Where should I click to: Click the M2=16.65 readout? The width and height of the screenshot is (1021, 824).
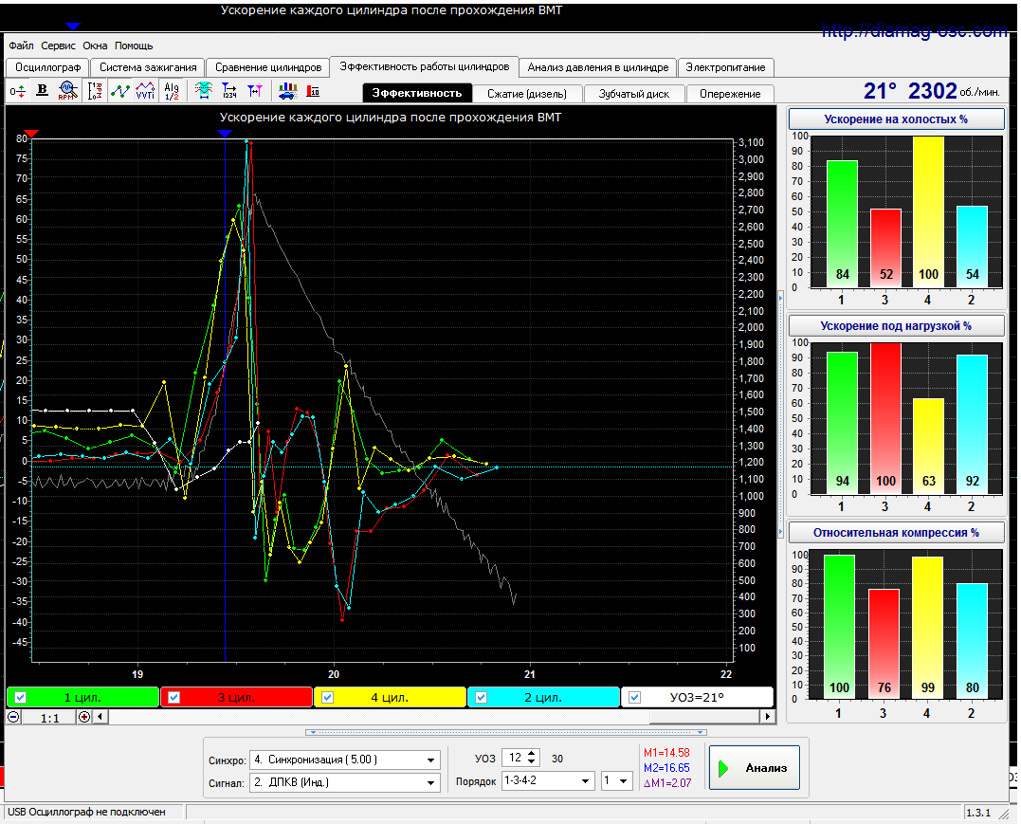click(666, 768)
